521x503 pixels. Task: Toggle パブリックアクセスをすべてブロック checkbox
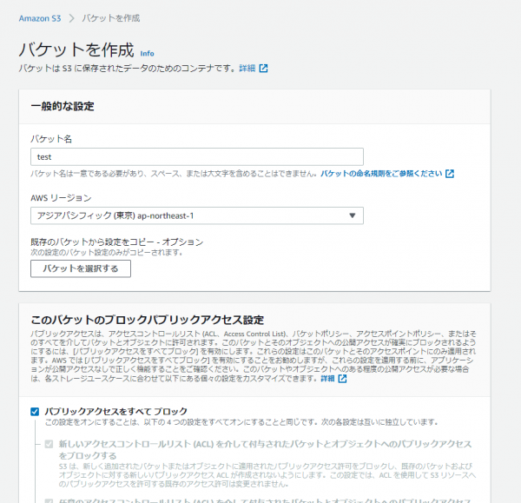[x=35, y=412]
